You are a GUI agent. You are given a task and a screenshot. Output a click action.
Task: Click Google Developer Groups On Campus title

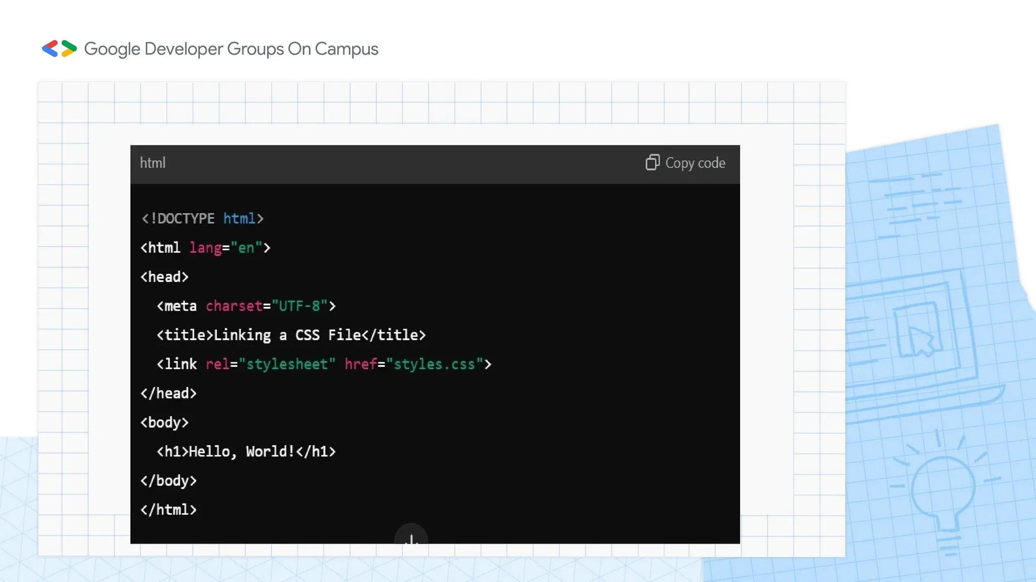tap(231, 49)
